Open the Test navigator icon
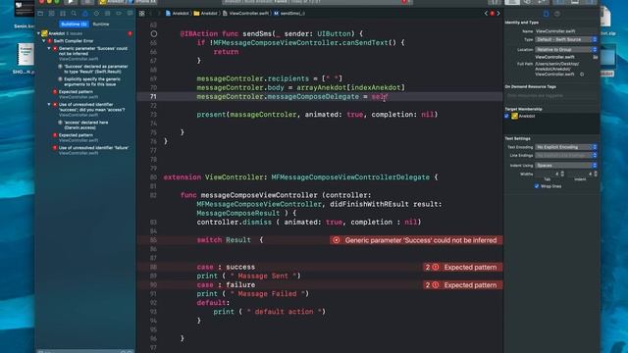The image size is (628, 353). (96, 13)
